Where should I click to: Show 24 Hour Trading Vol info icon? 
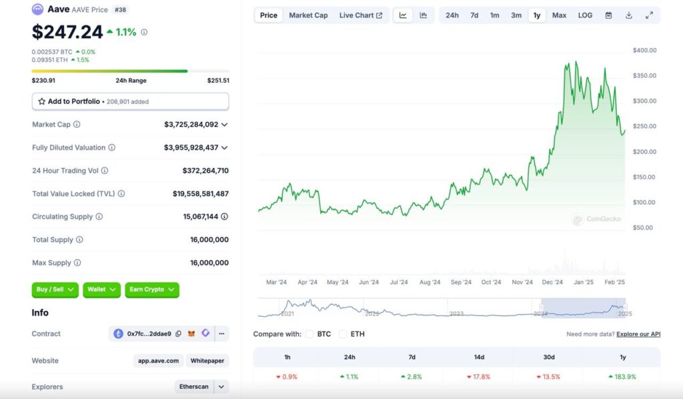point(105,171)
